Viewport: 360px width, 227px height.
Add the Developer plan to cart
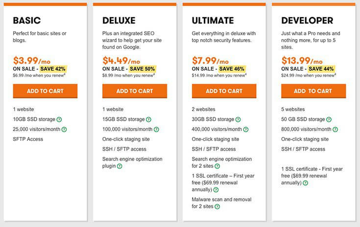click(313, 91)
